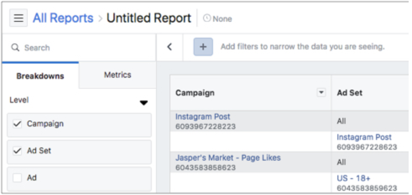Uncheck the Campaign breakdown checkbox

(x=17, y=124)
